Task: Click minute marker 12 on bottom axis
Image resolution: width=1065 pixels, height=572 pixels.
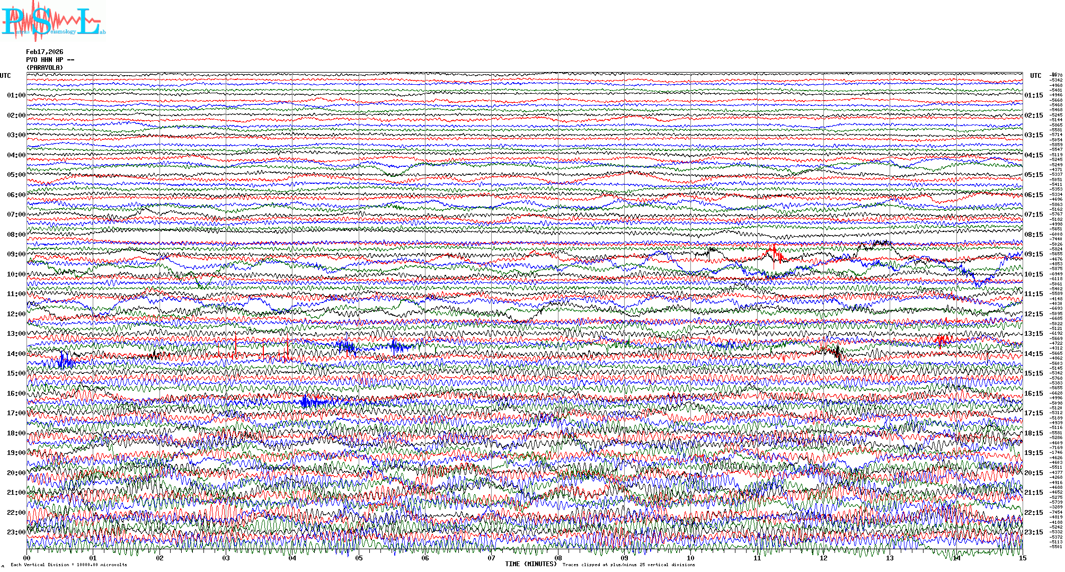Action: (x=823, y=558)
